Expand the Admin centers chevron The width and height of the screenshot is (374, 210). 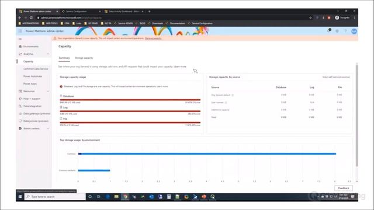click(x=48, y=128)
